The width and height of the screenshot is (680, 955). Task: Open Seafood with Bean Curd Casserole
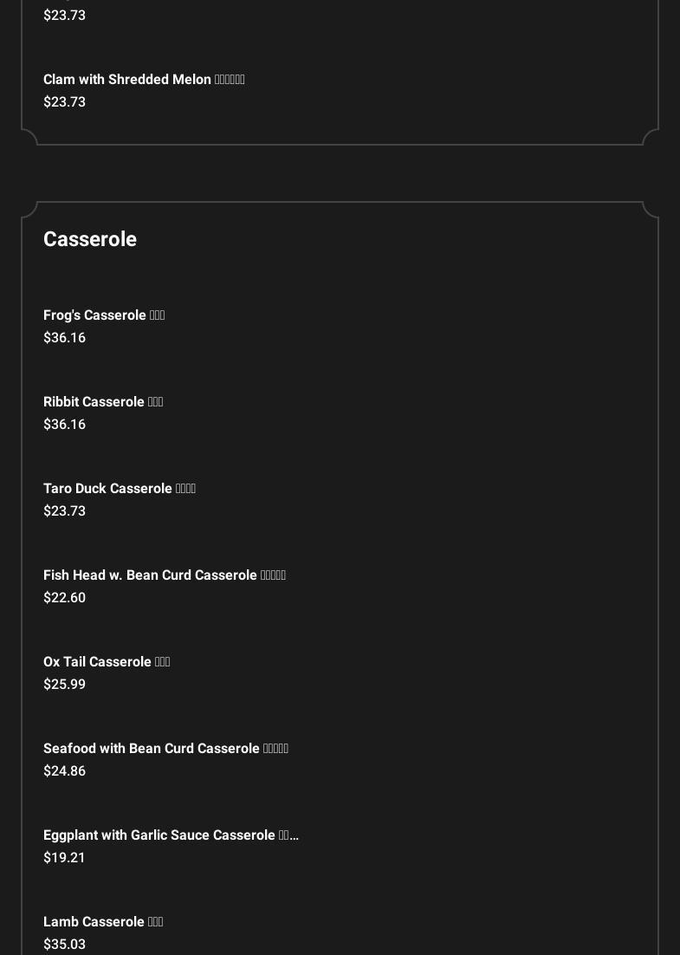tap(165, 749)
